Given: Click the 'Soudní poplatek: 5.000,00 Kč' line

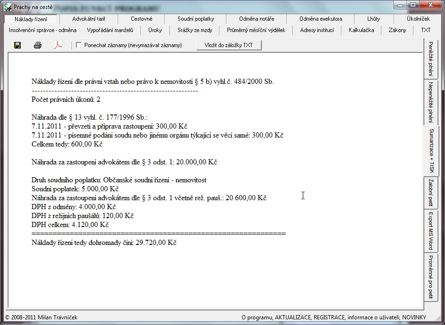Looking at the screenshot, I should pos(75,189).
